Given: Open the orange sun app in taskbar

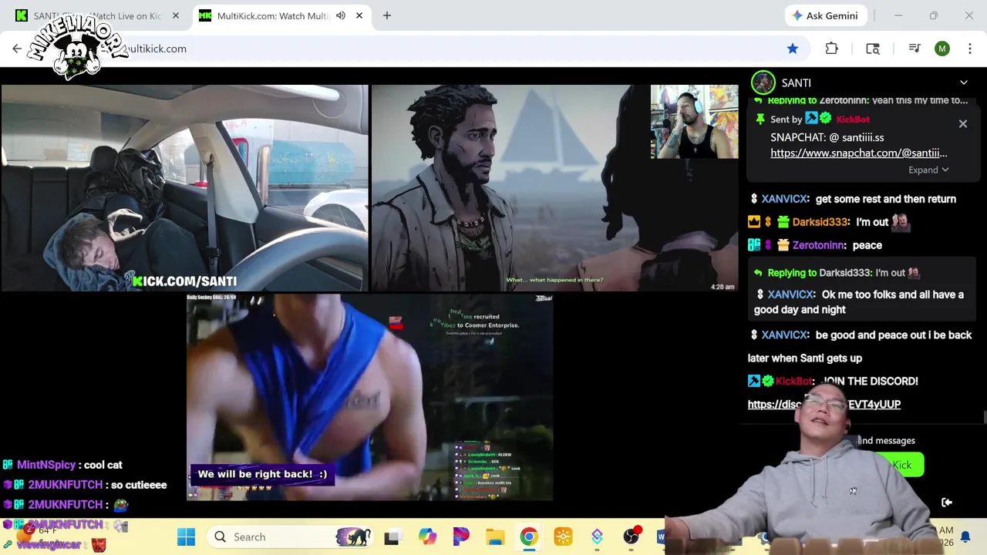Looking at the screenshot, I should tap(563, 536).
